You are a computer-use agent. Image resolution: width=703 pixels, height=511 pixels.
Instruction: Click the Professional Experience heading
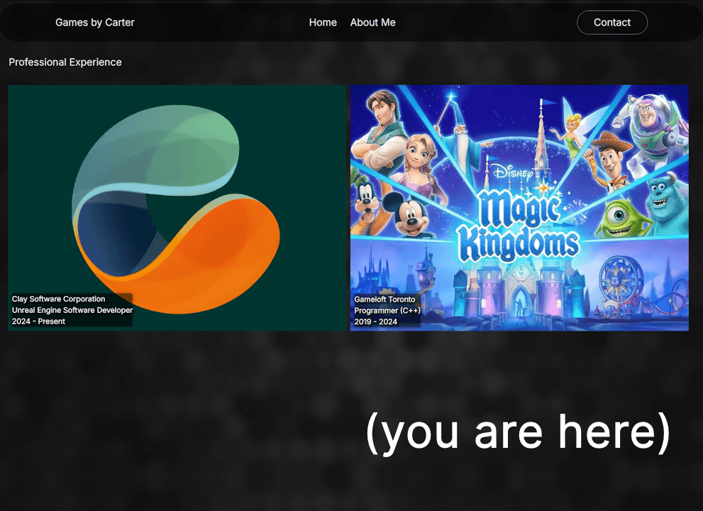click(x=65, y=62)
